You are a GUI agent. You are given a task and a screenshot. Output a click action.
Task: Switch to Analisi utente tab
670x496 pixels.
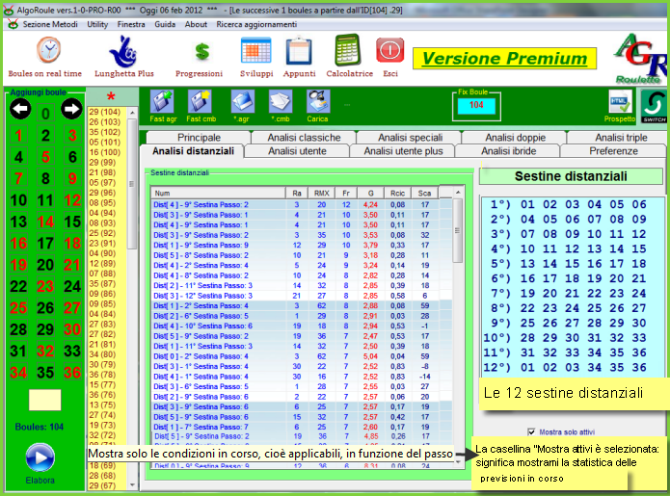click(x=297, y=151)
